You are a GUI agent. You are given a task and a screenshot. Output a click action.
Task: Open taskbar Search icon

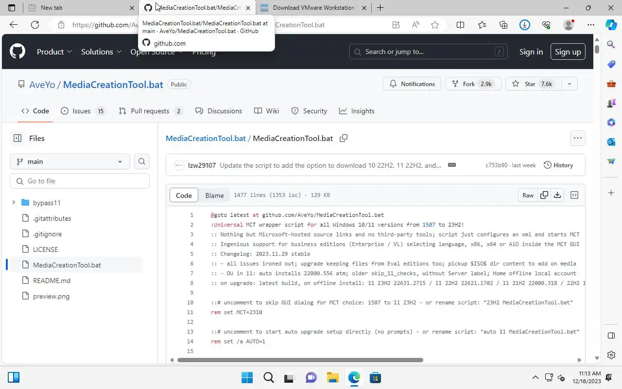coord(268,378)
